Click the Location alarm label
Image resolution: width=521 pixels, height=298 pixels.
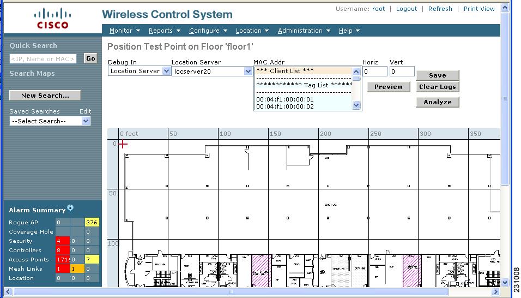point(21,278)
